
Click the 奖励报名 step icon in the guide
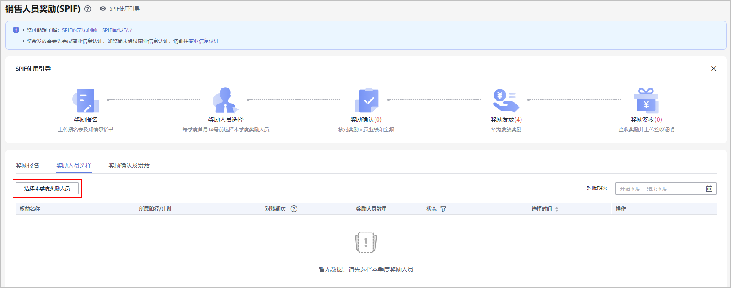tap(85, 101)
